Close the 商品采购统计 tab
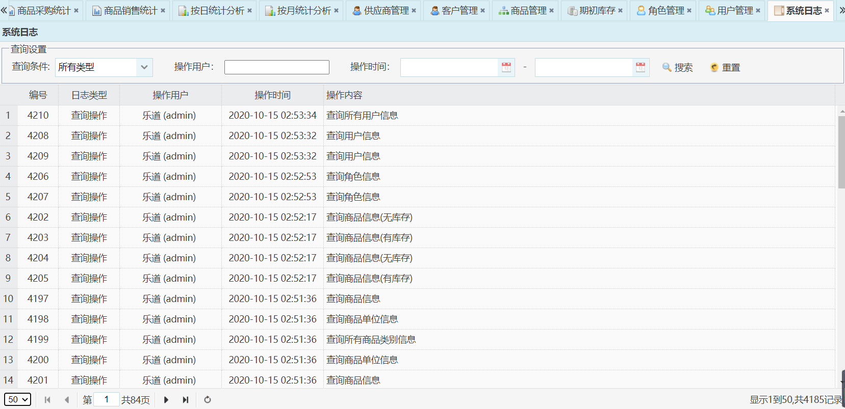845x409 pixels. [x=76, y=10]
